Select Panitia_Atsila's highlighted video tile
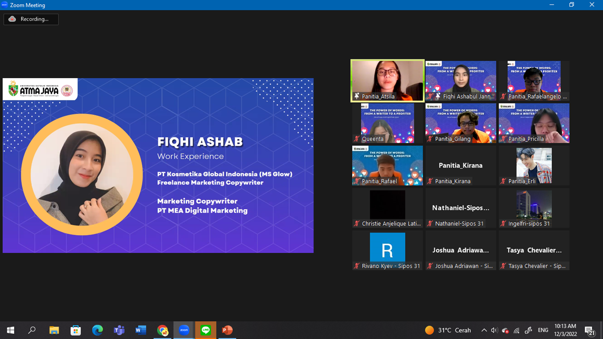The image size is (603, 339). (x=387, y=78)
